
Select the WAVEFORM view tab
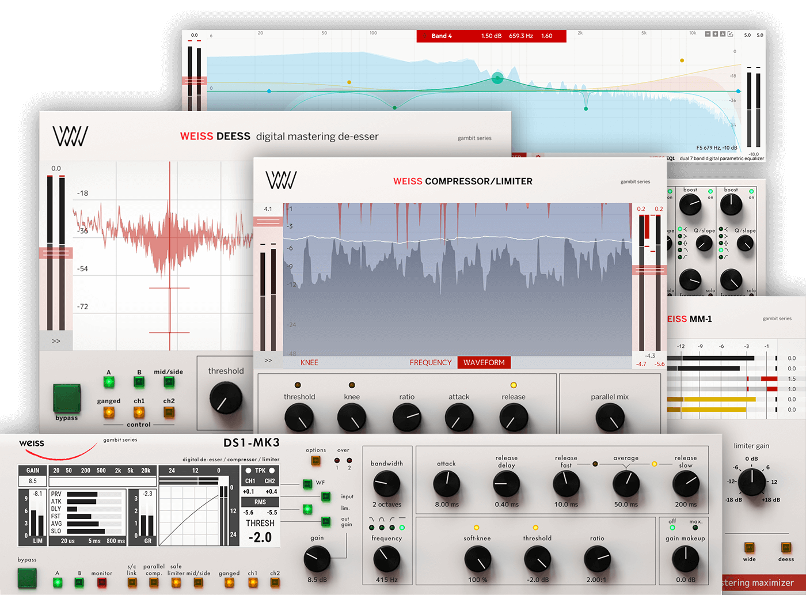484,362
